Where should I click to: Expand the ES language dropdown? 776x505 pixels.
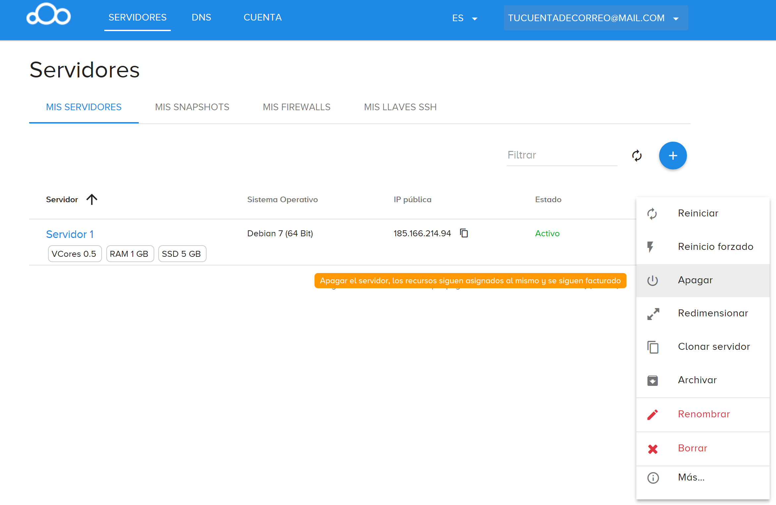tap(465, 18)
